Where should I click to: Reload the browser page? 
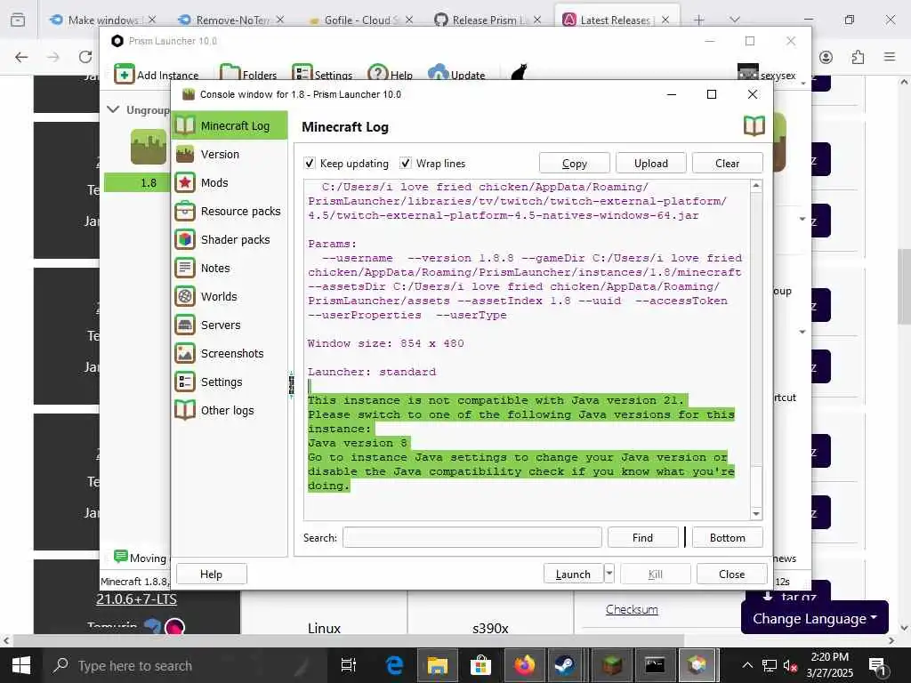tap(85, 57)
